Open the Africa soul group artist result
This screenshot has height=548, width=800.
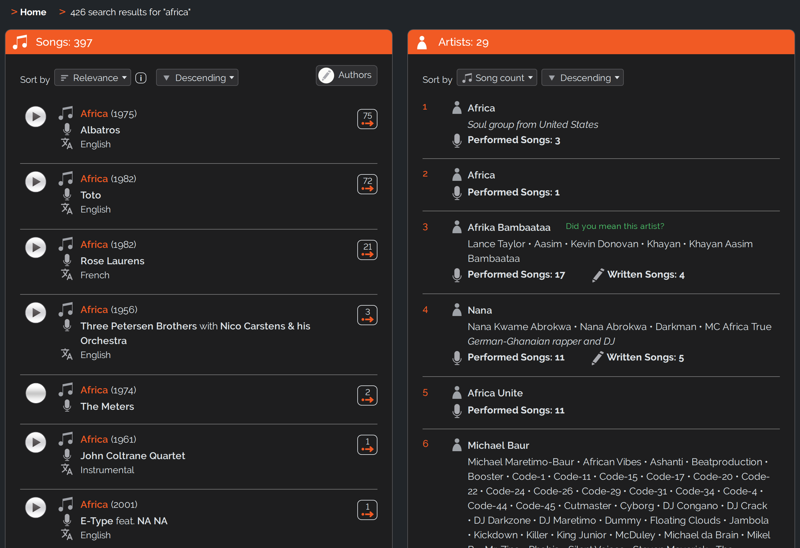pyautogui.click(x=481, y=108)
